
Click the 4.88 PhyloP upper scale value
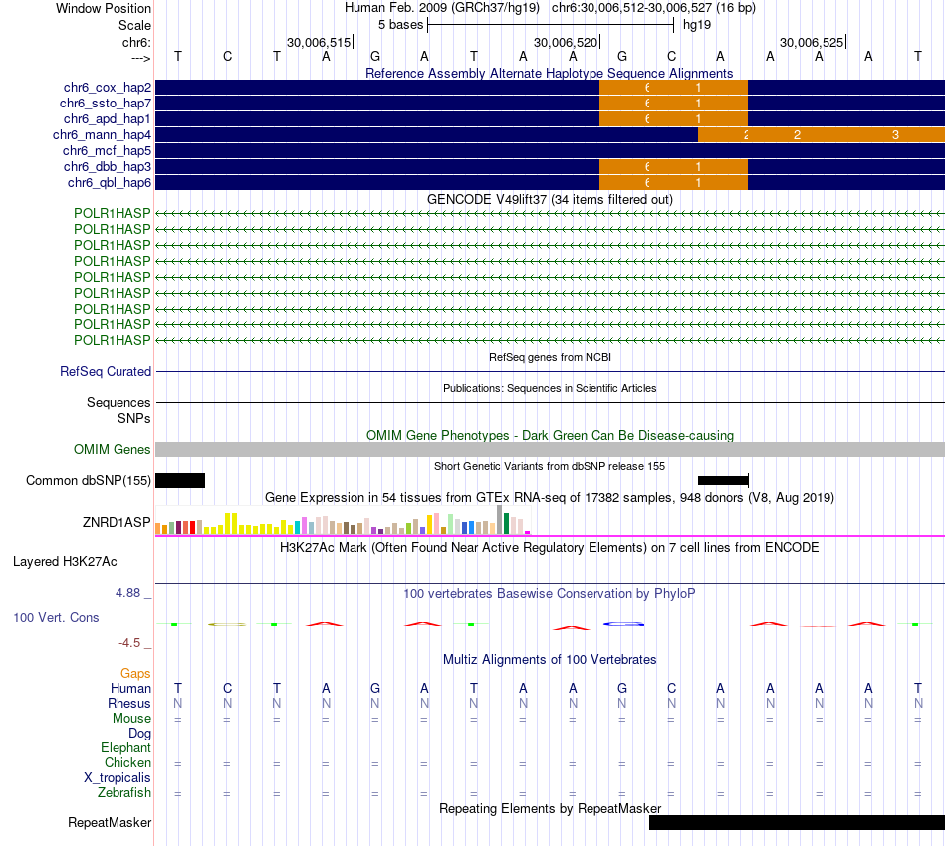(127, 593)
